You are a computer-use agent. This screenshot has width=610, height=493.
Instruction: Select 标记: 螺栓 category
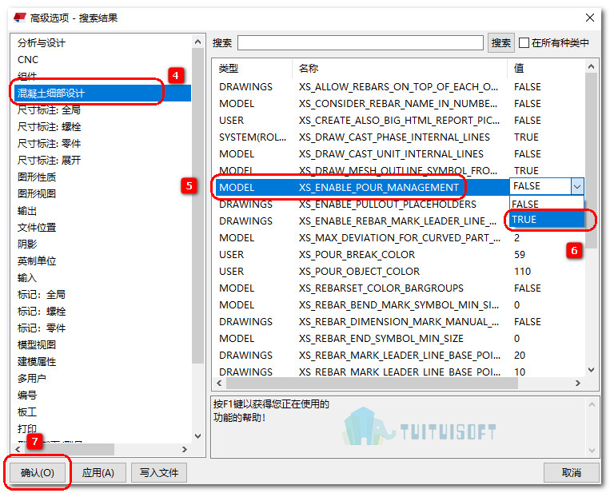[x=42, y=311]
